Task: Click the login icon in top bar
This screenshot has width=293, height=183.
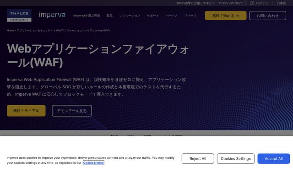Action: (x=252, y=3)
